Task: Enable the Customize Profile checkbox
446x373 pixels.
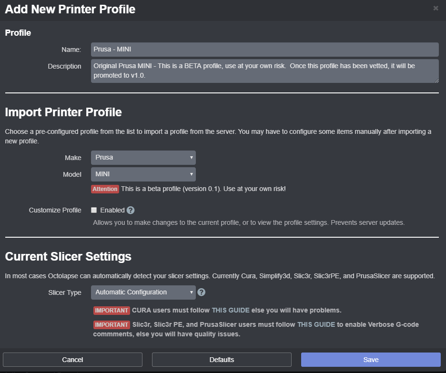Action: click(94, 210)
